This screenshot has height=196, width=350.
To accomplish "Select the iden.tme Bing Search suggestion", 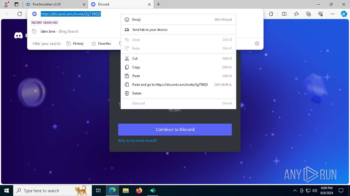I will click(x=145, y=31).
